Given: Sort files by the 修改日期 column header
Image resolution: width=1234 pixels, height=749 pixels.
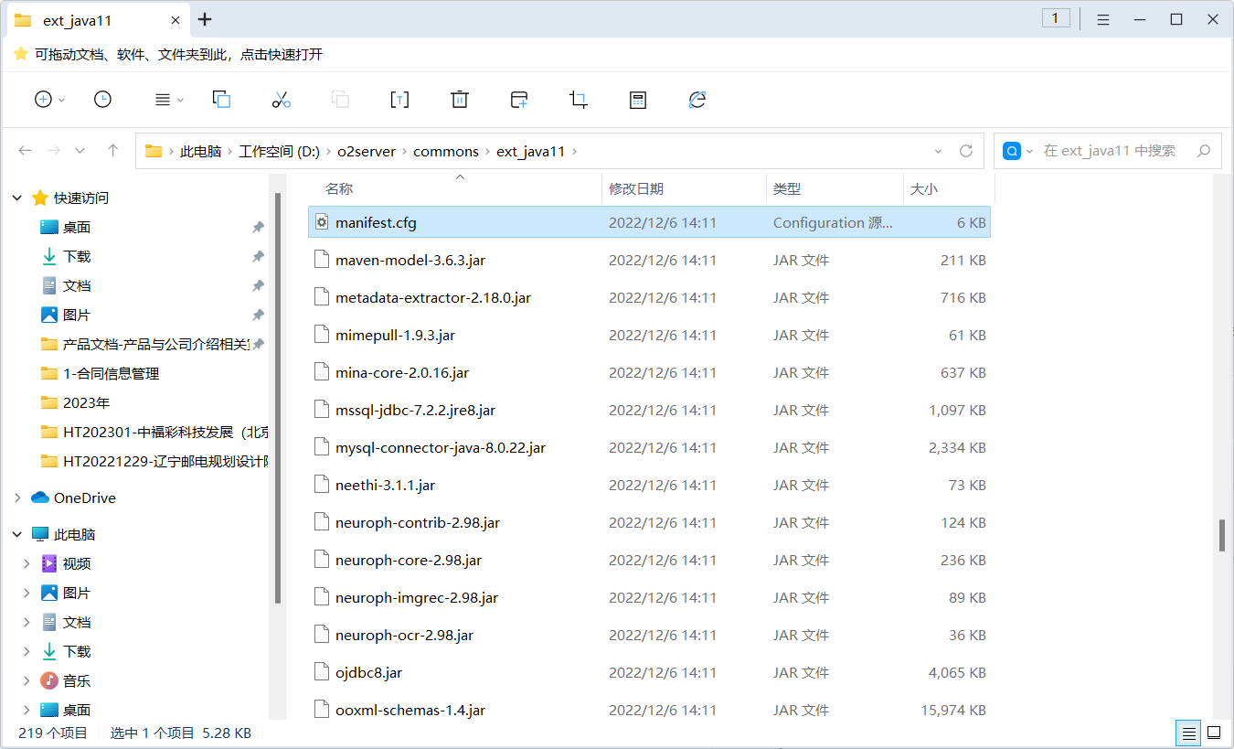Looking at the screenshot, I should (636, 188).
